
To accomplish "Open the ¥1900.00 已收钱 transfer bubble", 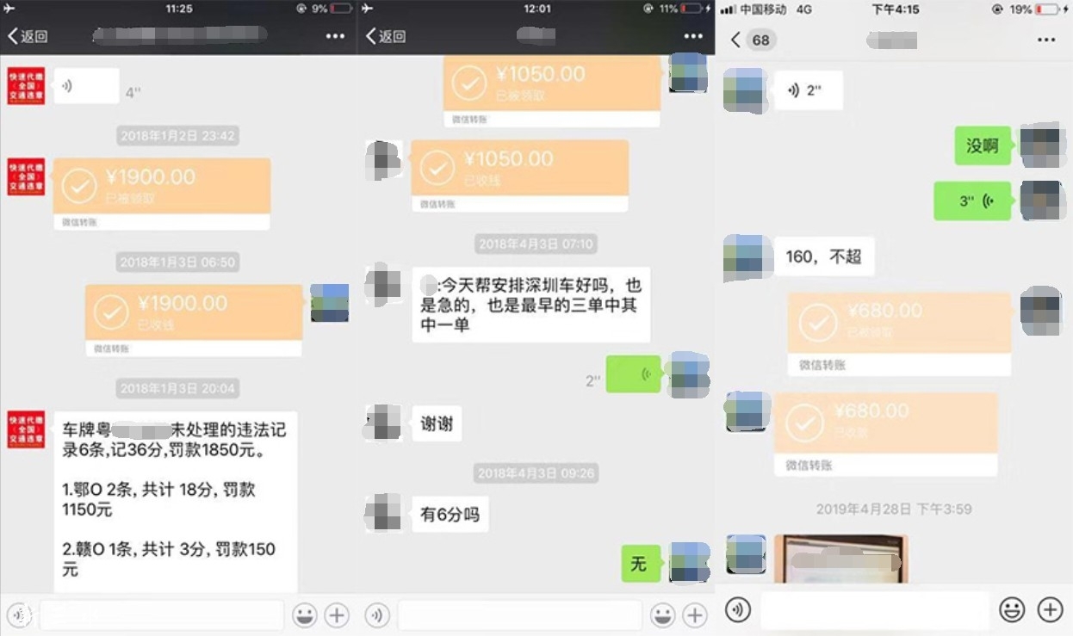I will click(194, 320).
